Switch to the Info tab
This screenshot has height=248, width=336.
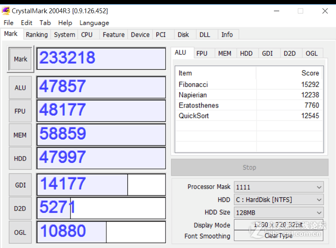[x=227, y=34]
